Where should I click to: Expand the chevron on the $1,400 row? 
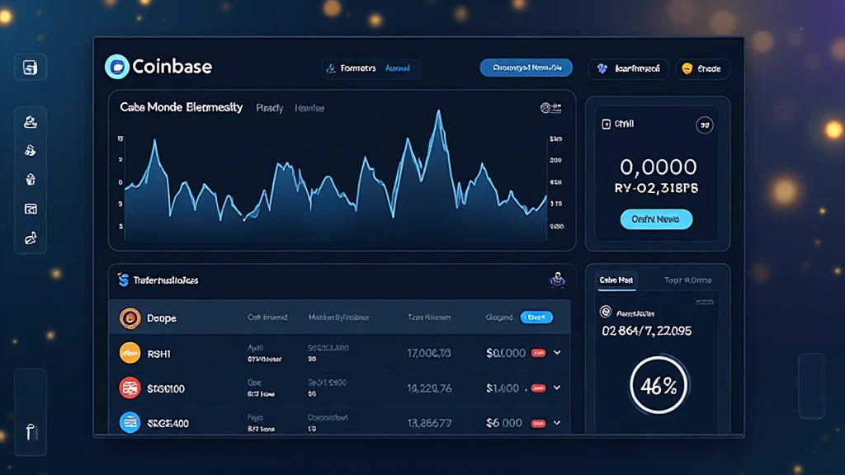(557, 388)
